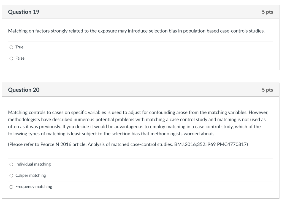This screenshot has width=282, height=203.
Task: Choose the Caliper matching radio button
Action: [x=11, y=176]
